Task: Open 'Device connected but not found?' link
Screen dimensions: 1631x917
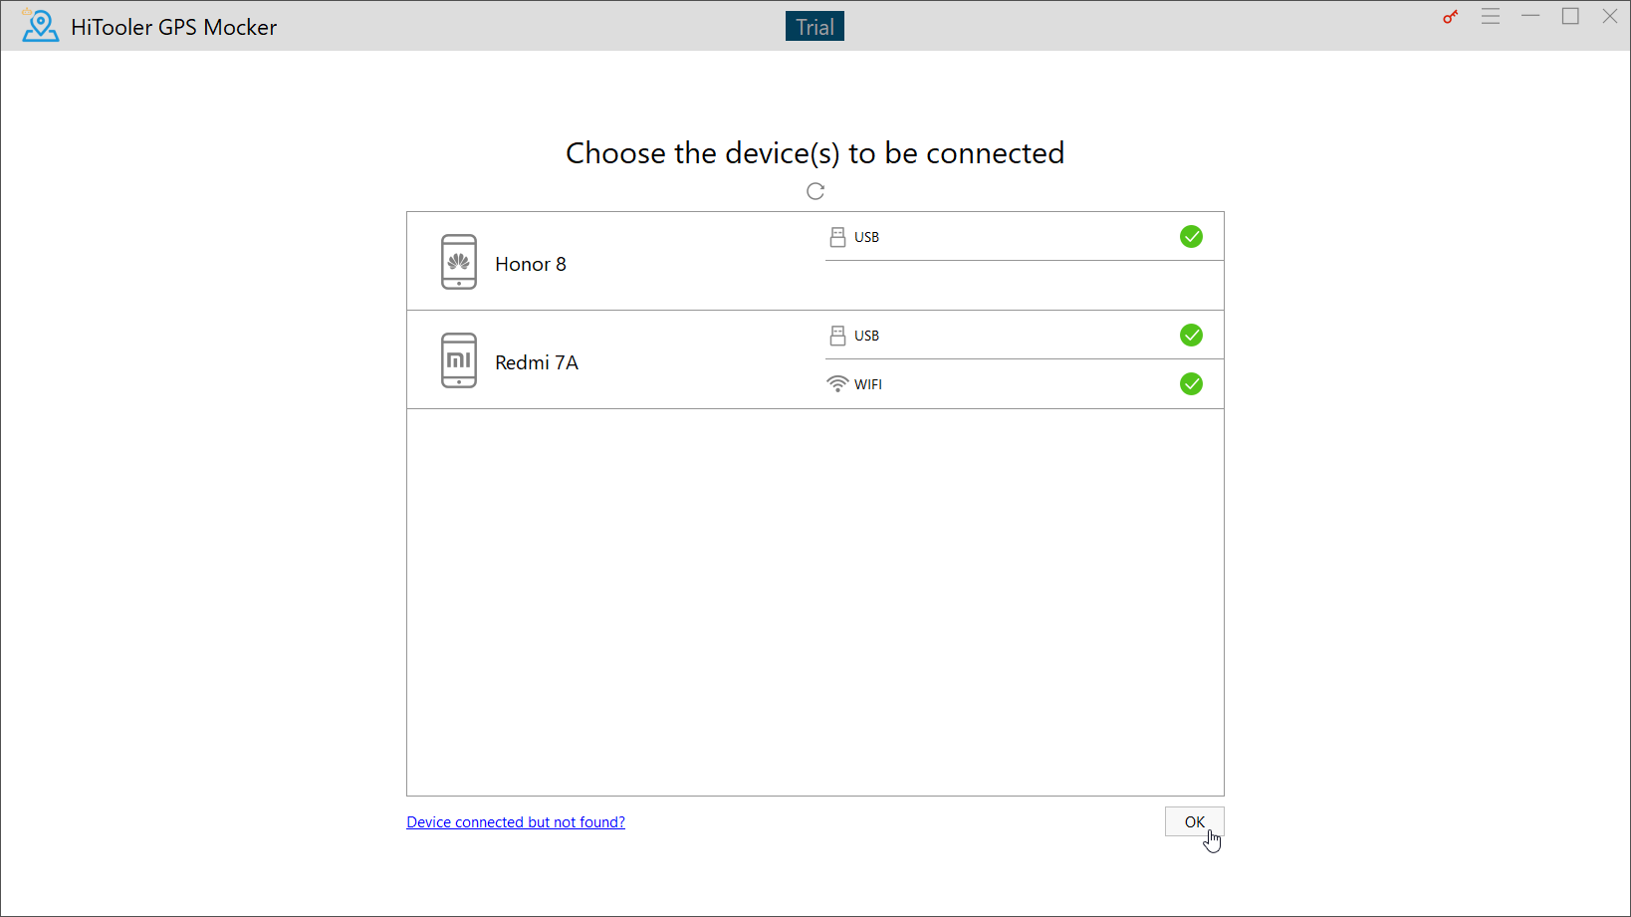Action: [516, 822]
